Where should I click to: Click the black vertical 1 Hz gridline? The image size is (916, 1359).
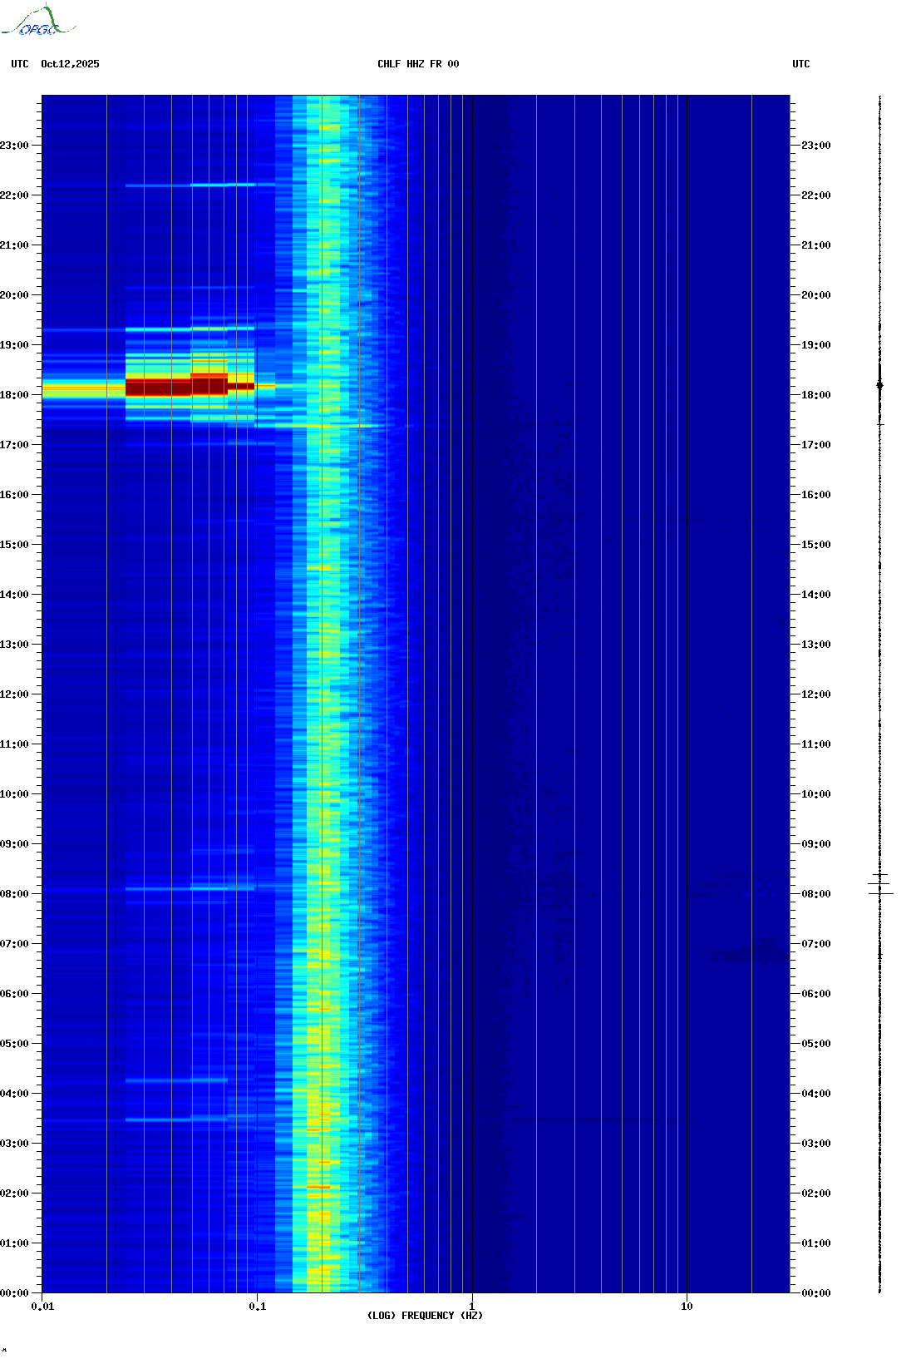[x=472, y=694]
